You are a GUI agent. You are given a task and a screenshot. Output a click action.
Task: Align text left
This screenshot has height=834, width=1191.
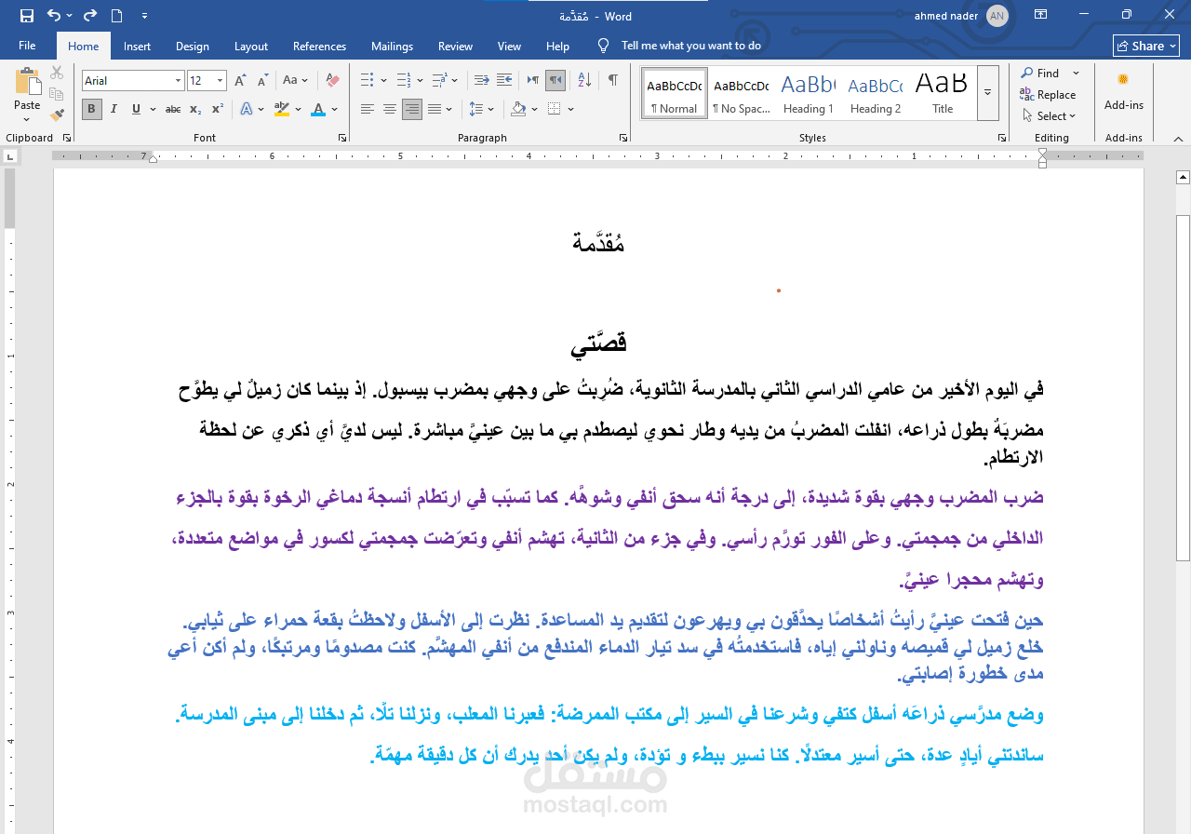tap(368, 109)
